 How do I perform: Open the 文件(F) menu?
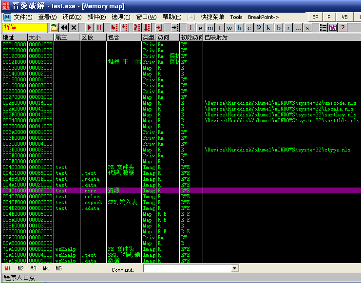[x=23, y=17]
